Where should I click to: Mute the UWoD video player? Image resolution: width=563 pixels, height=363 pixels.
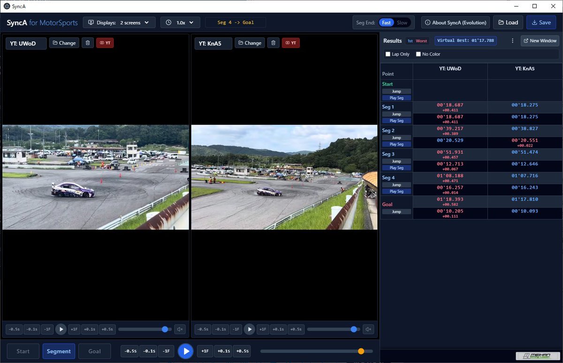(180, 329)
